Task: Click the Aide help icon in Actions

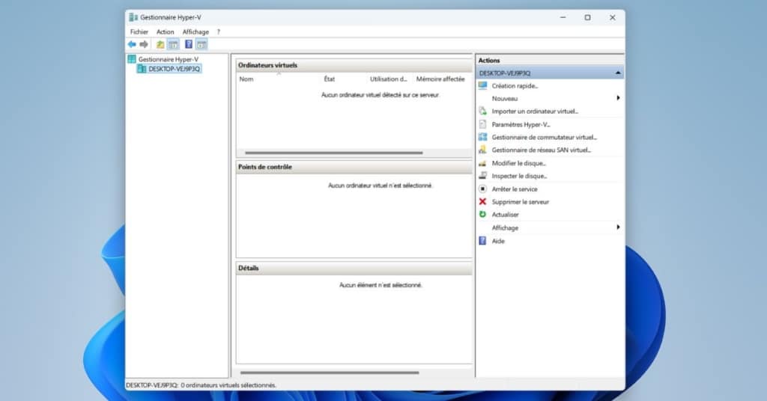Action: [x=483, y=241]
